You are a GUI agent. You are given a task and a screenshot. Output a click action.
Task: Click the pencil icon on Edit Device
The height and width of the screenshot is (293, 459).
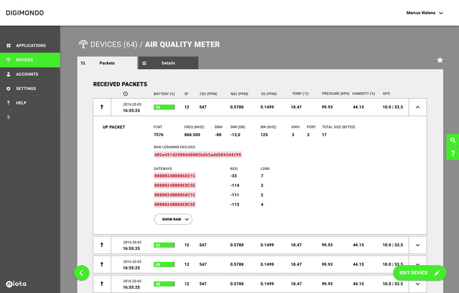[437, 273]
